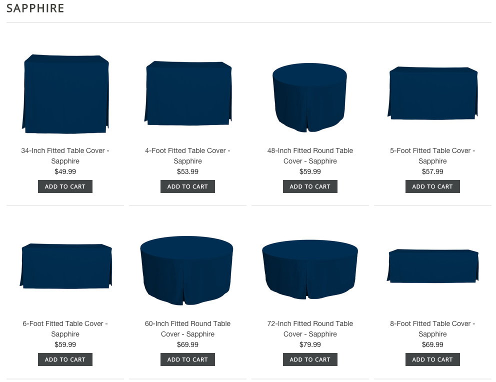Follow the 8-Foot Fitted Table Cover title link
The width and height of the screenshot is (496, 382).
432,328
